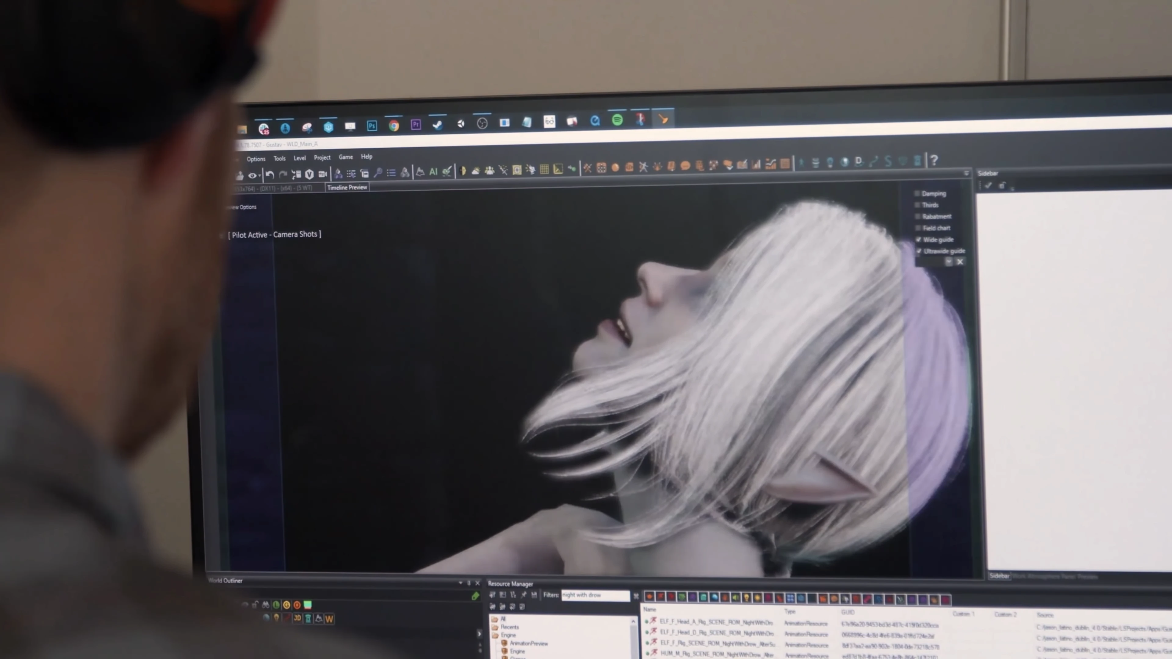Screen dimensions: 1172x659
Task: Select the Timeline Preview tab
Action: coord(347,187)
